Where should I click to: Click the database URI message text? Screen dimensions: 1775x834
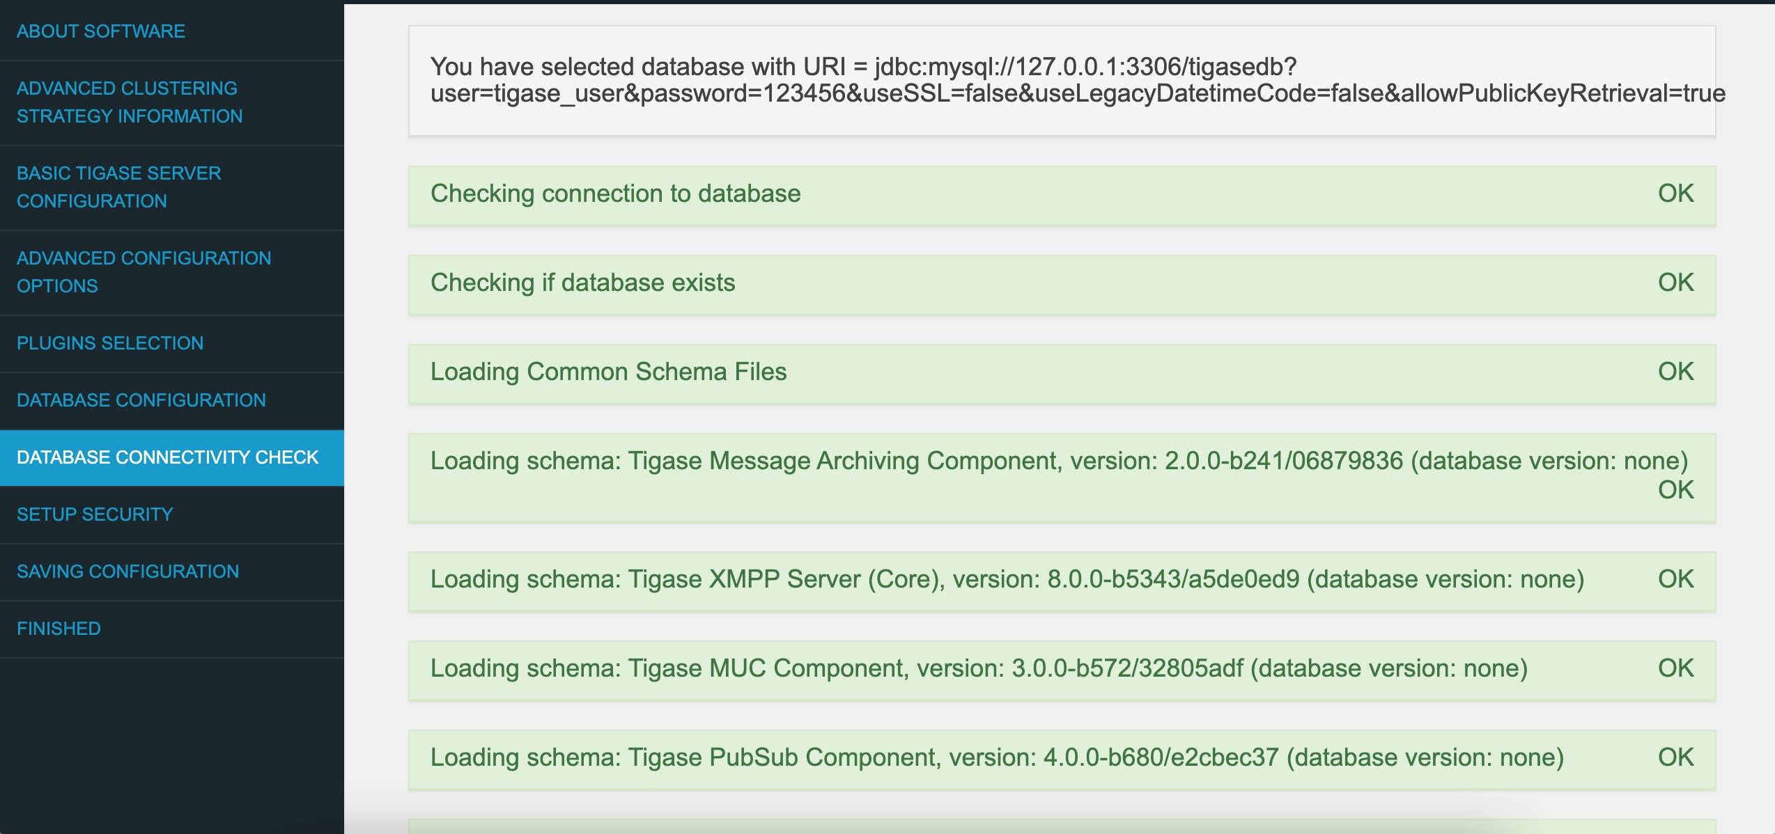pos(1078,80)
